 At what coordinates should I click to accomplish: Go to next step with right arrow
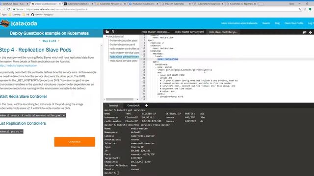point(59,41)
